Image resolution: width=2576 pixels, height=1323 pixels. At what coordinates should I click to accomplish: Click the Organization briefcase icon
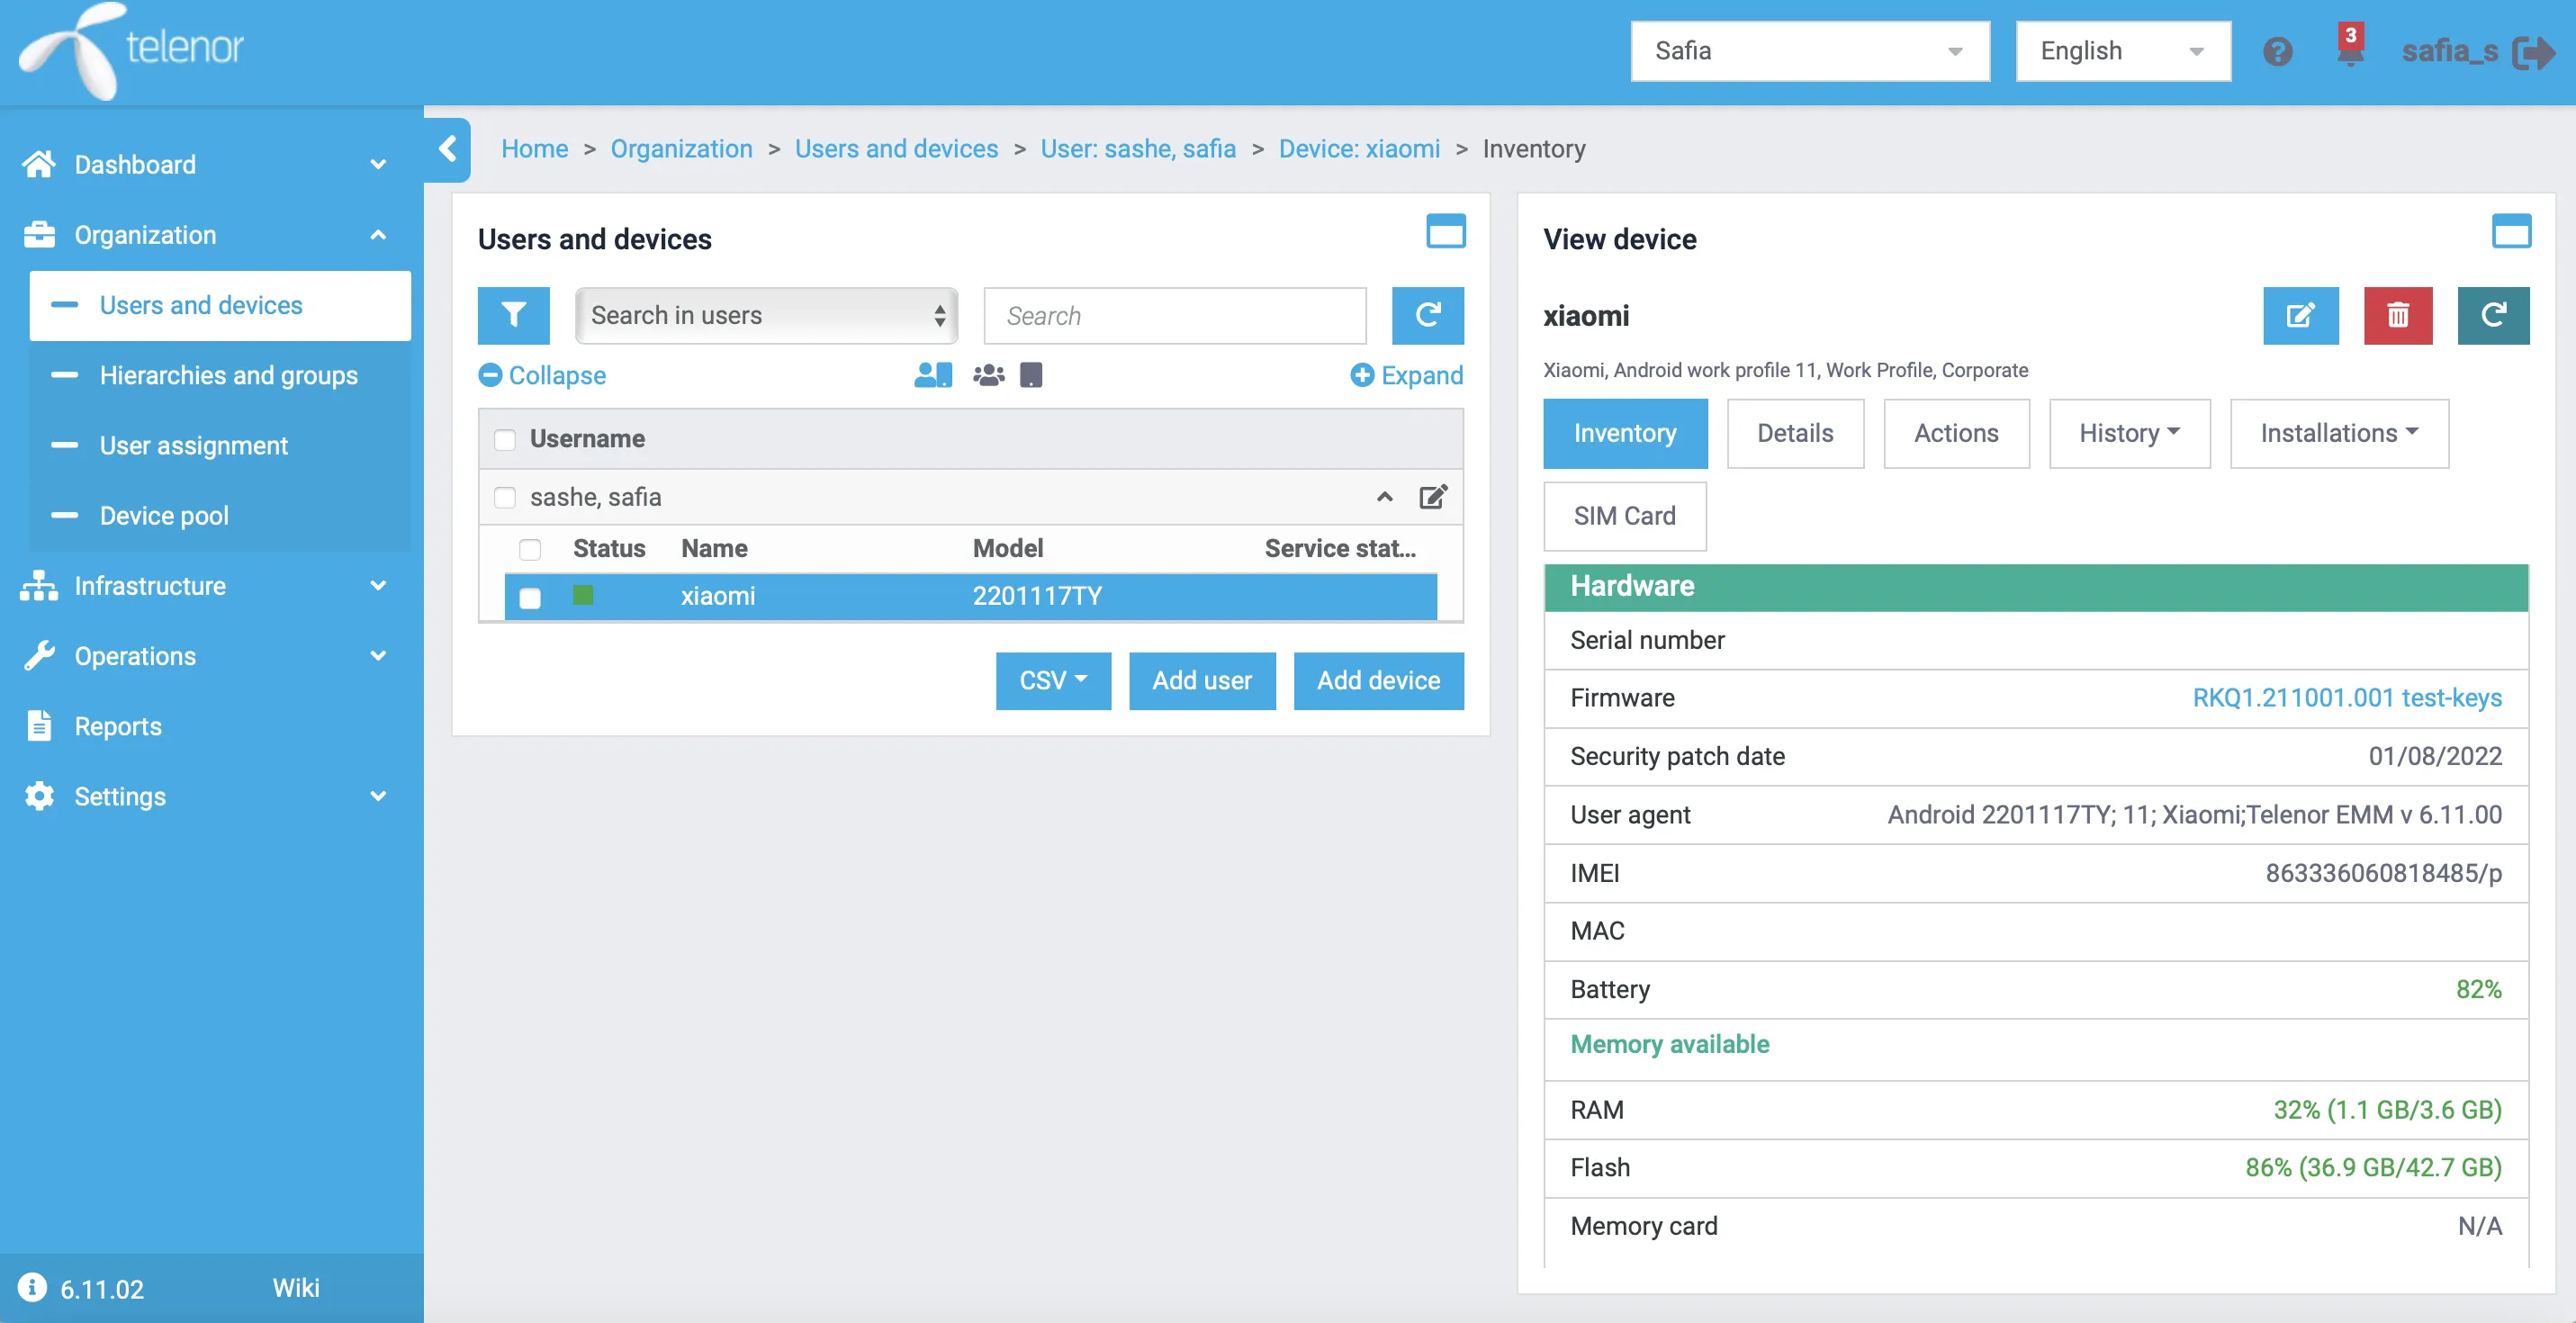[x=39, y=234]
